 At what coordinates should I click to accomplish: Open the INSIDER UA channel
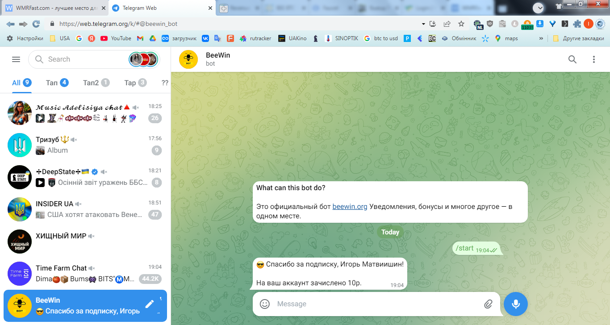pos(85,209)
